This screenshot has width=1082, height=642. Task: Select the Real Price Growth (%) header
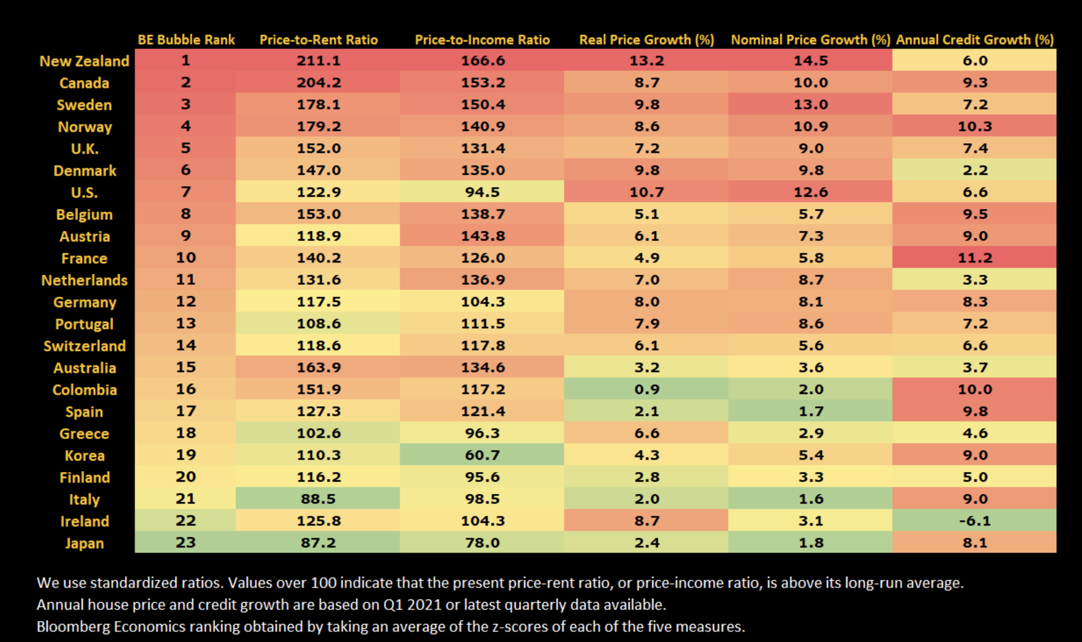646,40
